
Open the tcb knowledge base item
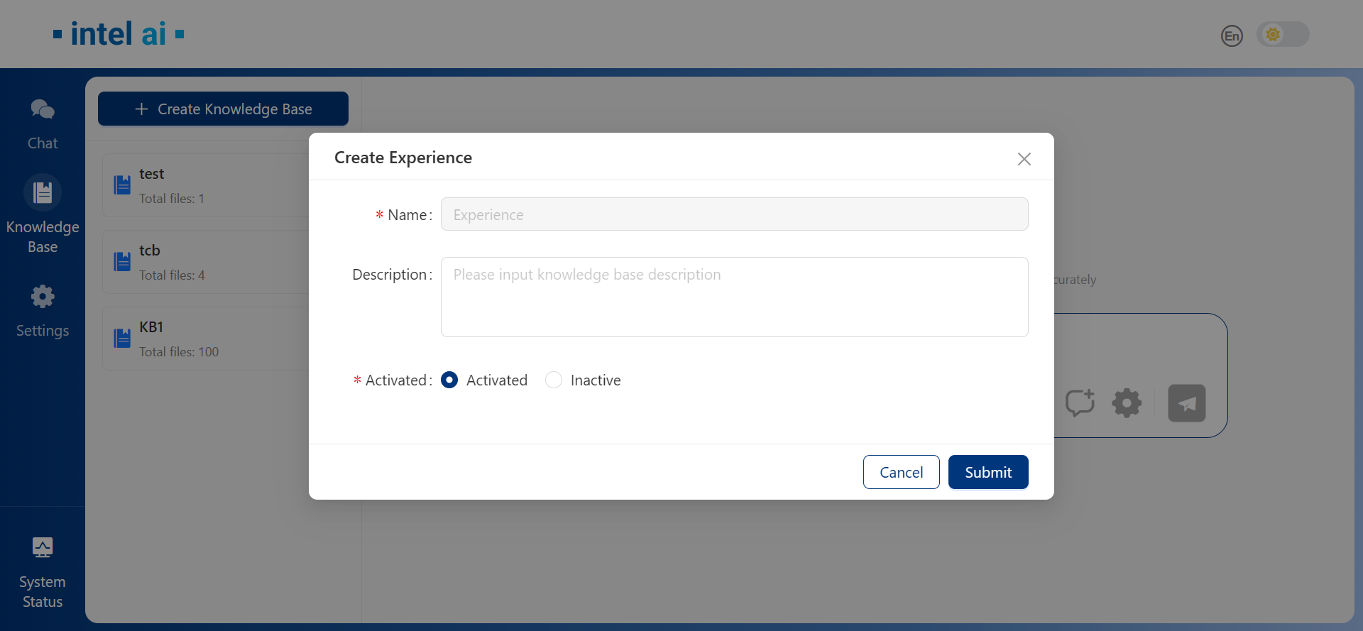(206, 263)
